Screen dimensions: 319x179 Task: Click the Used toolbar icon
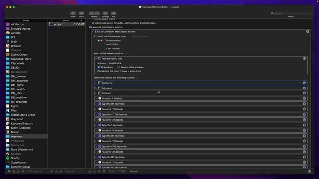pos(81,13)
